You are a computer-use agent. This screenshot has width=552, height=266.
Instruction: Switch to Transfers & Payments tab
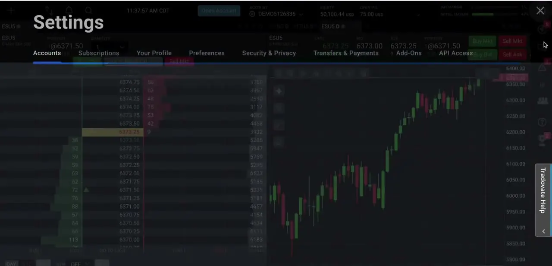(x=346, y=53)
